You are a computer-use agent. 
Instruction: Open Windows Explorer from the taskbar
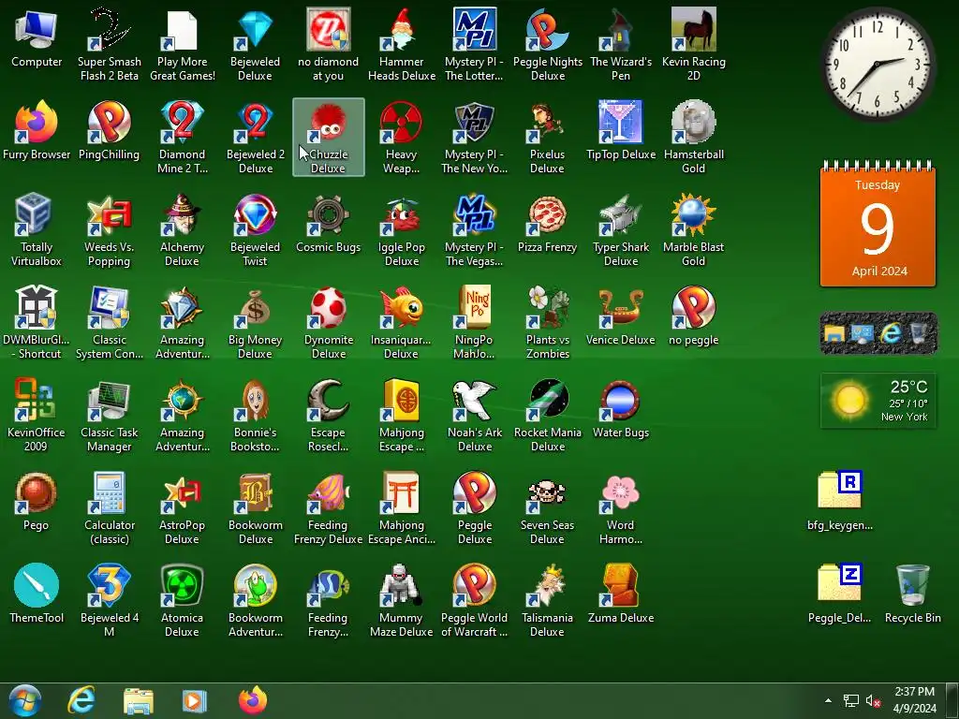(139, 700)
